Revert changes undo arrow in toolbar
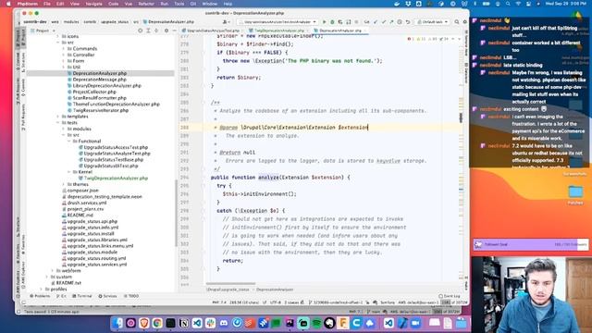Viewport: 592px width, 333px height. coord(408,22)
